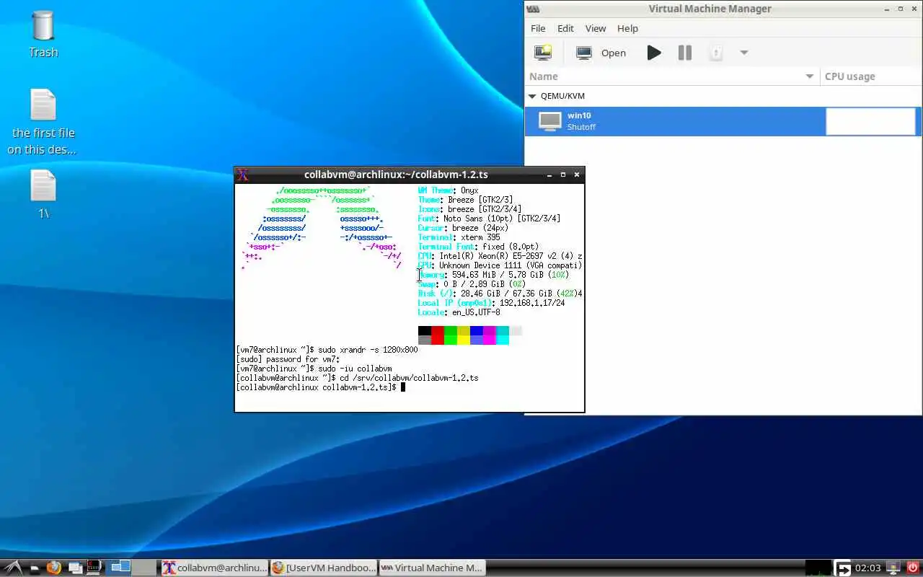This screenshot has width=923, height=577.
Task: Click the green color block in neofetch output
Action: [451, 335]
